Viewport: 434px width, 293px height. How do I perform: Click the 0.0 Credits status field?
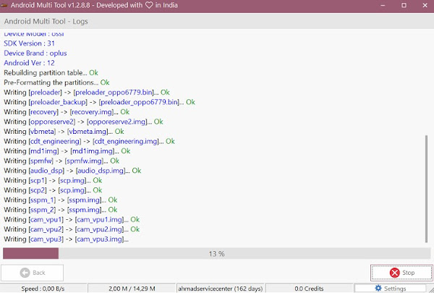(309, 288)
